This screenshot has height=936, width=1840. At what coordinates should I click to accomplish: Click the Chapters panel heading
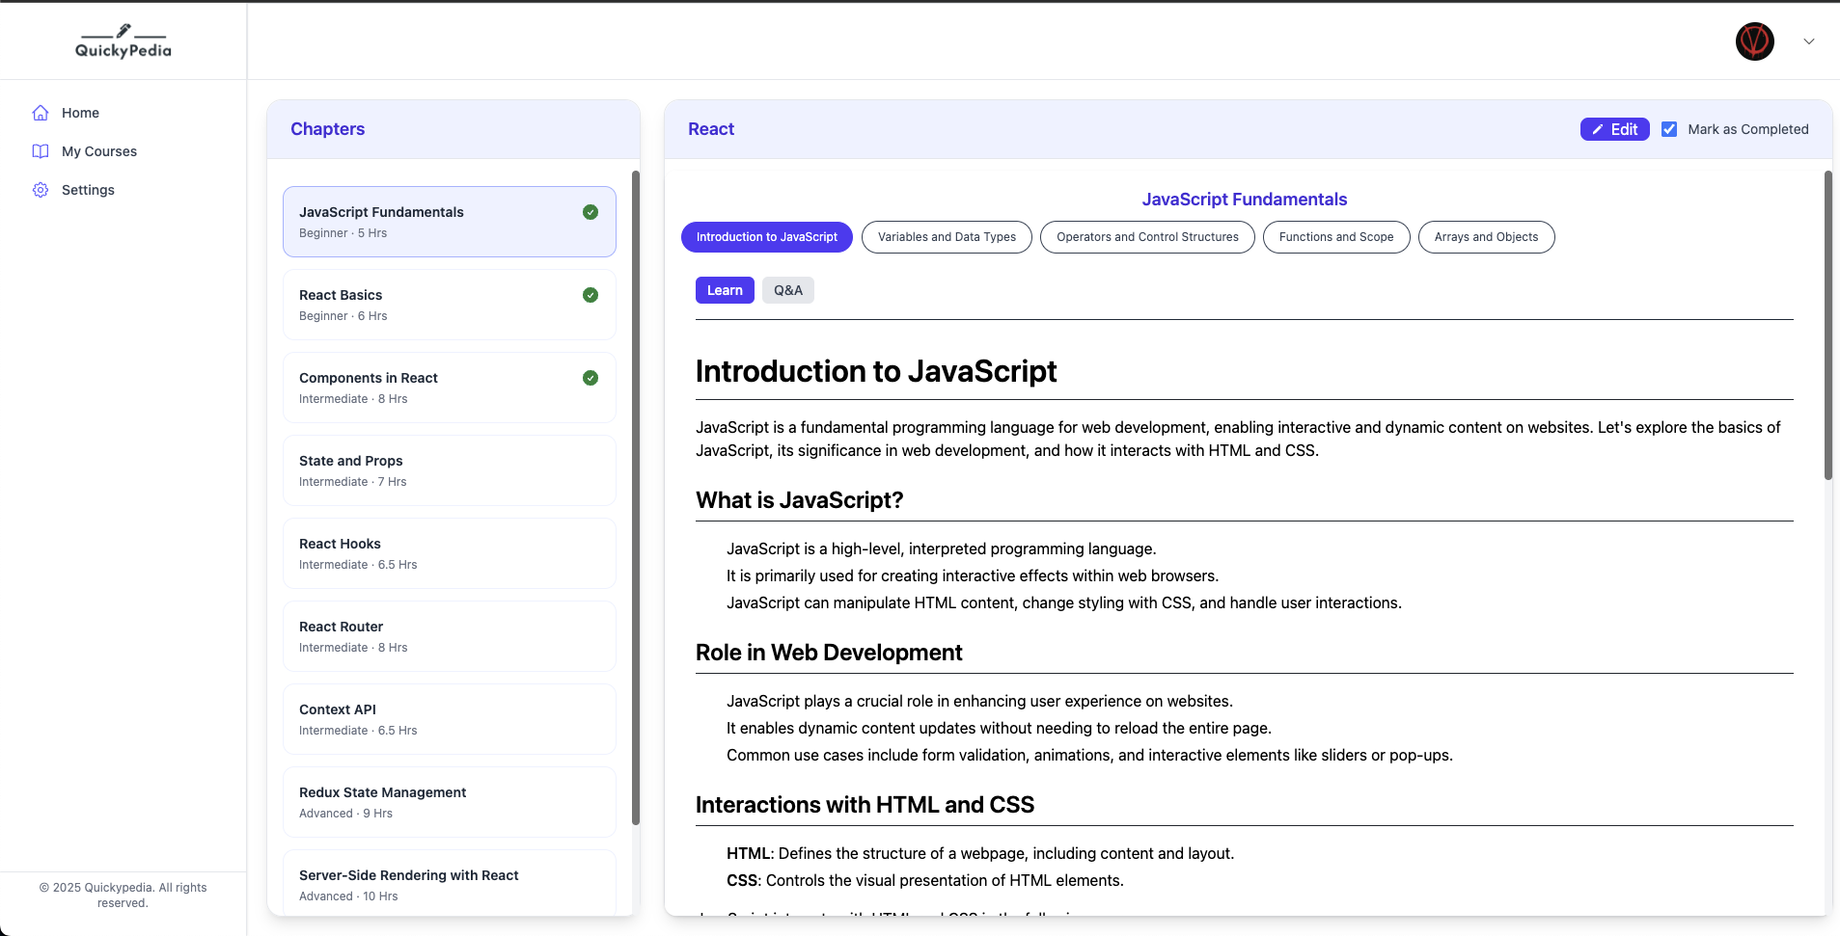point(328,129)
